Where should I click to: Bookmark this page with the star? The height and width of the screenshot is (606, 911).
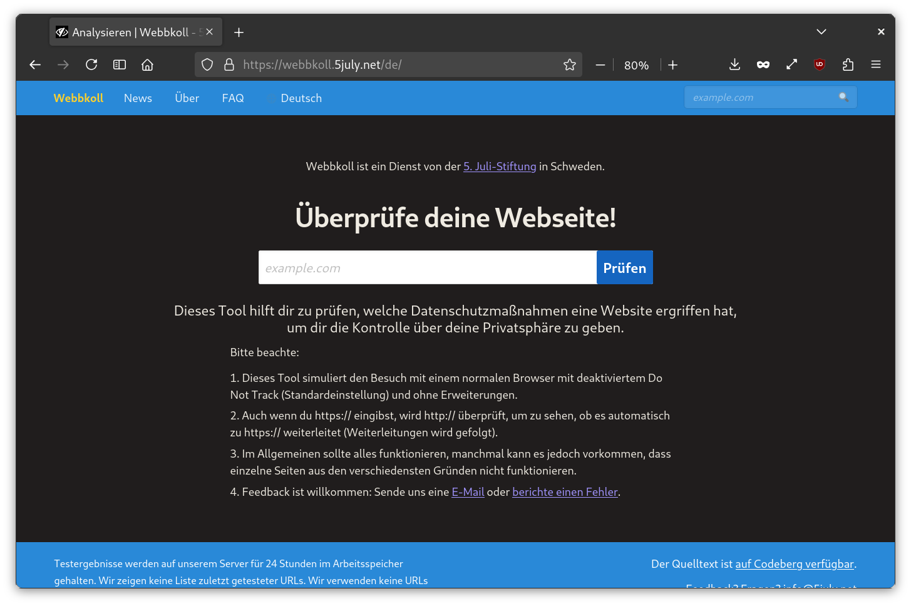570,64
